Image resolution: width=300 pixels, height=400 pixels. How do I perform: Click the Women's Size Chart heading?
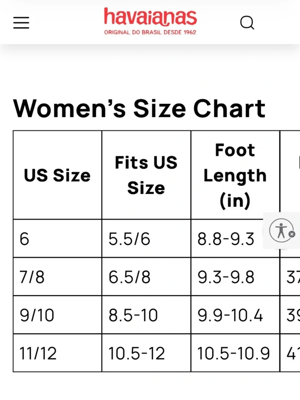pos(139,109)
